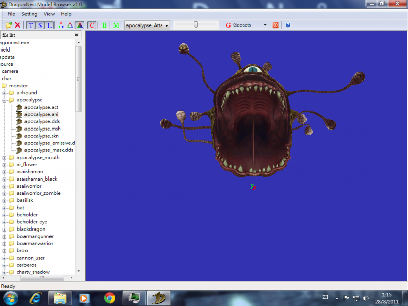Click file list scroll up arrow

(79, 43)
